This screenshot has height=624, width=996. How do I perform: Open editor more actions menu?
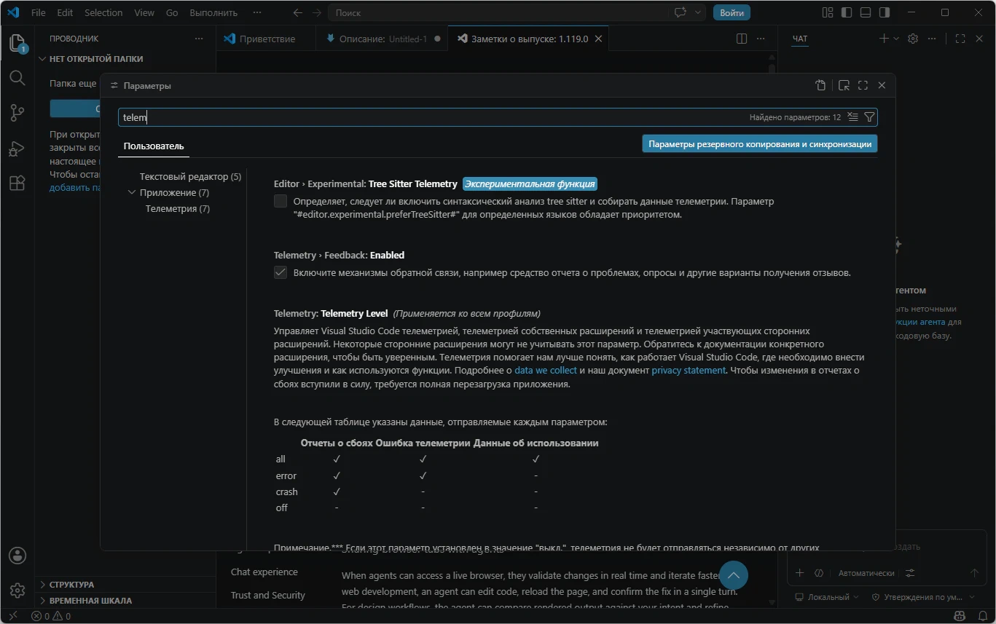tap(761, 39)
